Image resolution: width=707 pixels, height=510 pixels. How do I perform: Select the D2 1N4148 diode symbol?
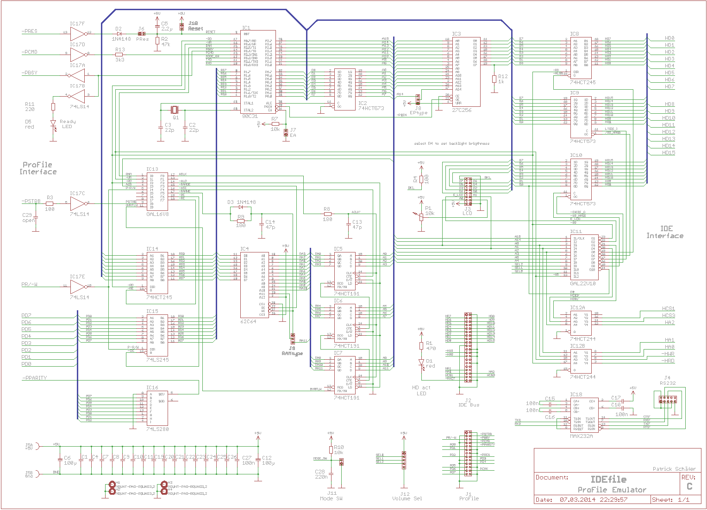119,33
